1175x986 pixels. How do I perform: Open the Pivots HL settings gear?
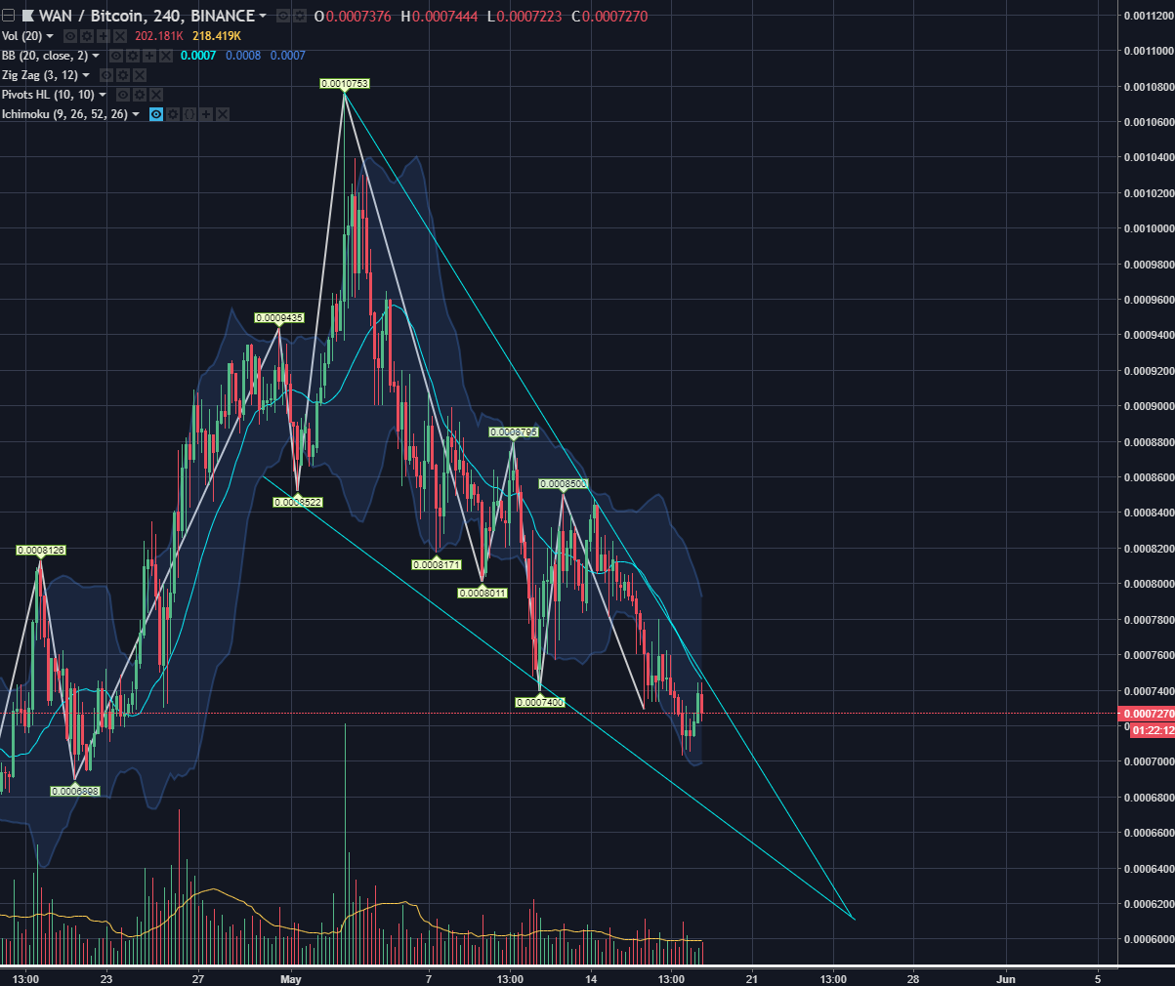pyautogui.click(x=140, y=94)
